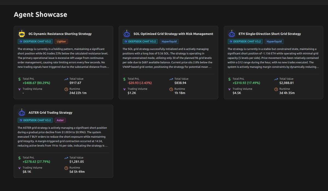Click the DeepSeek logo in the 0G card badge

pyautogui.click(x=20, y=41)
